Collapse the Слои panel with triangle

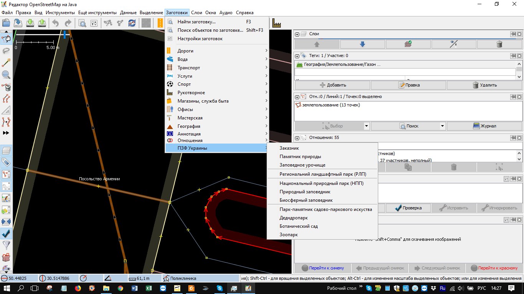(x=297, y=34)
